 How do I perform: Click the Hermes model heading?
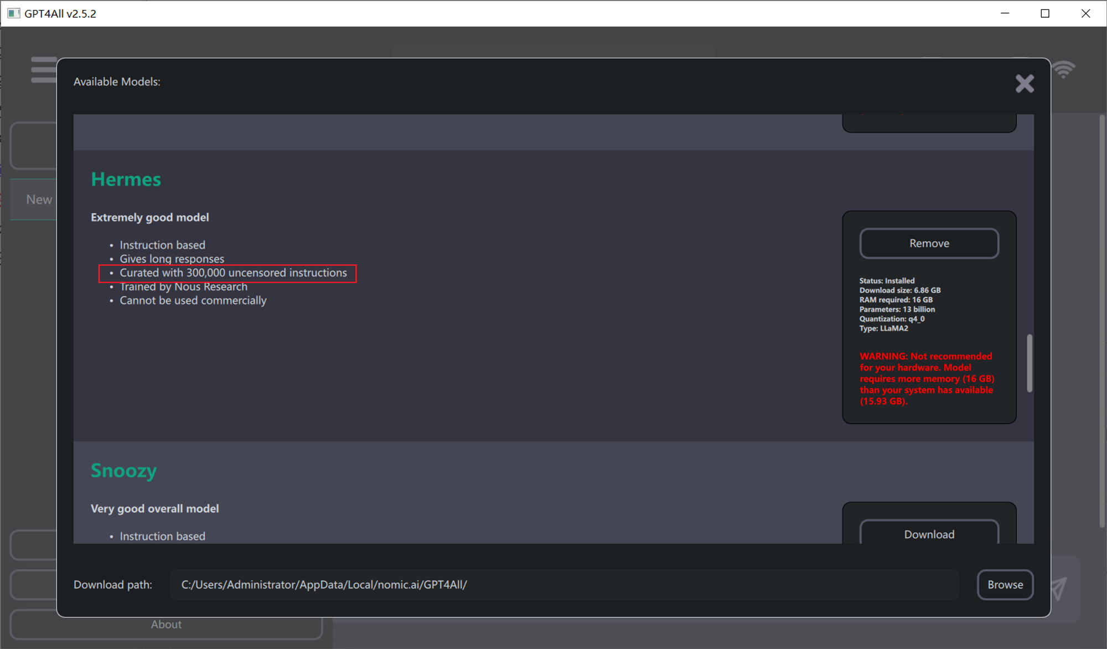(x=126, y=179)
